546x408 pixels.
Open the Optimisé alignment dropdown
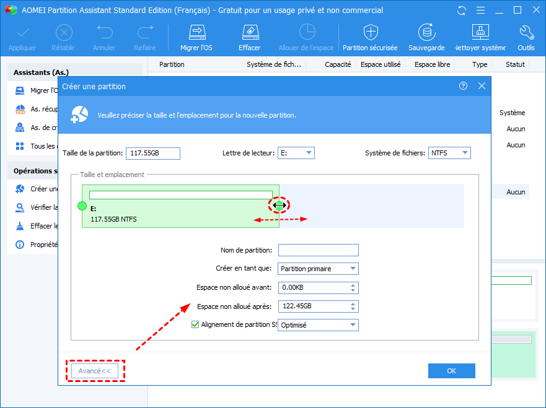[318, 325]
